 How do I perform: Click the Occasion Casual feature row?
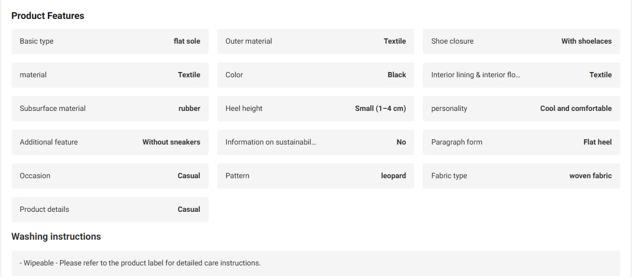tap(110, 176)
